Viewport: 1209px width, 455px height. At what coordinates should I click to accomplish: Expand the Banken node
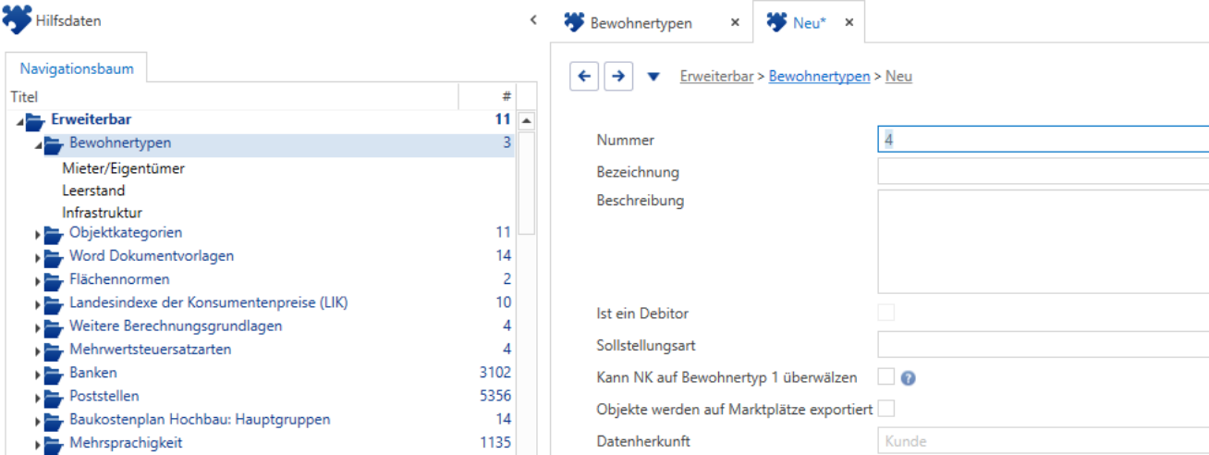39,375
